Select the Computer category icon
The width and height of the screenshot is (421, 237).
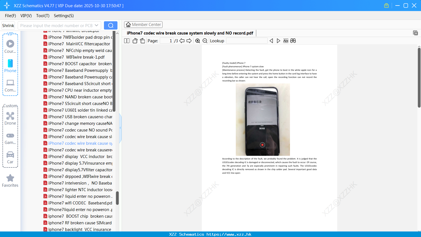[x=10, y=86]
